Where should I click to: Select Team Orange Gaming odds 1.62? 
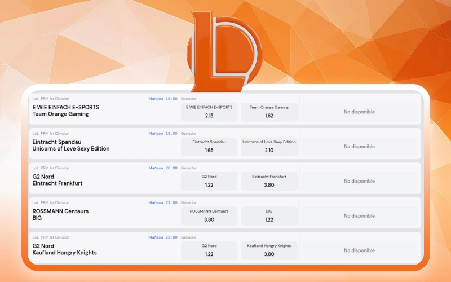(269, 112)
